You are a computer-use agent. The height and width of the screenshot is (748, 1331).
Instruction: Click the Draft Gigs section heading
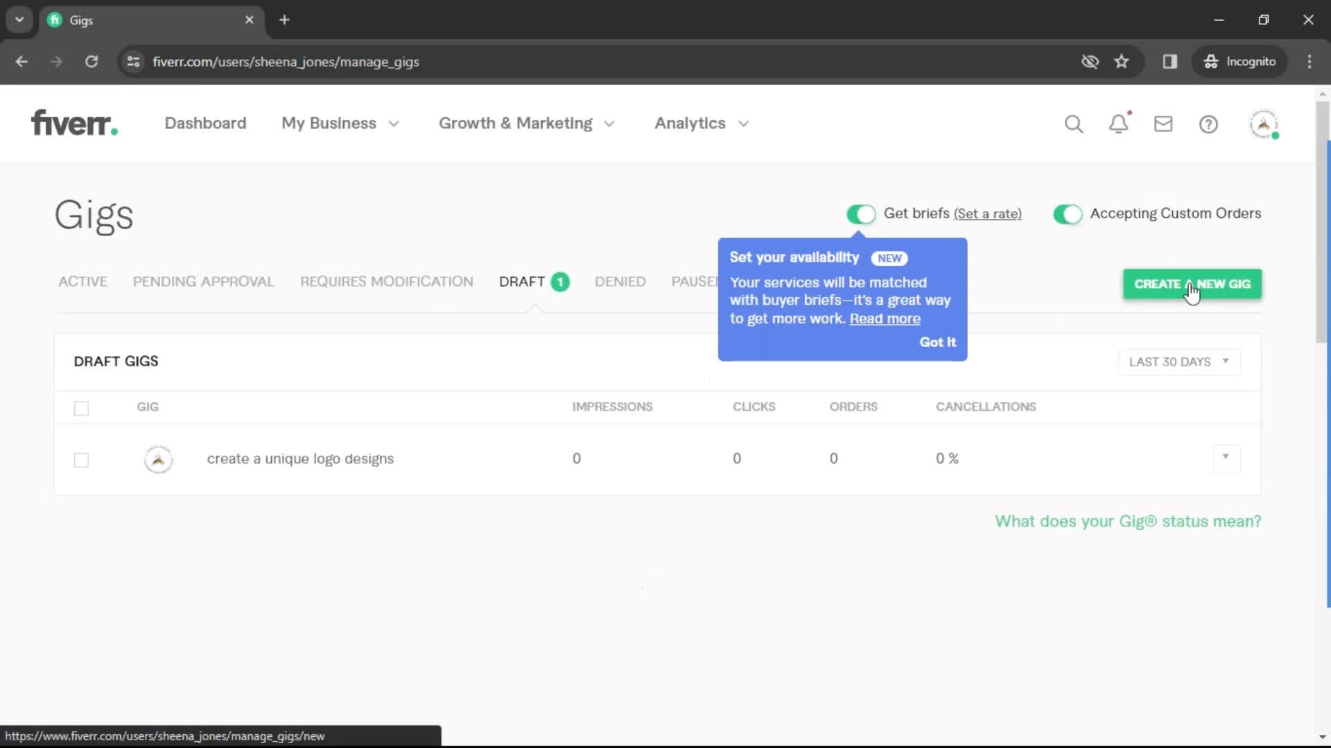116,362
